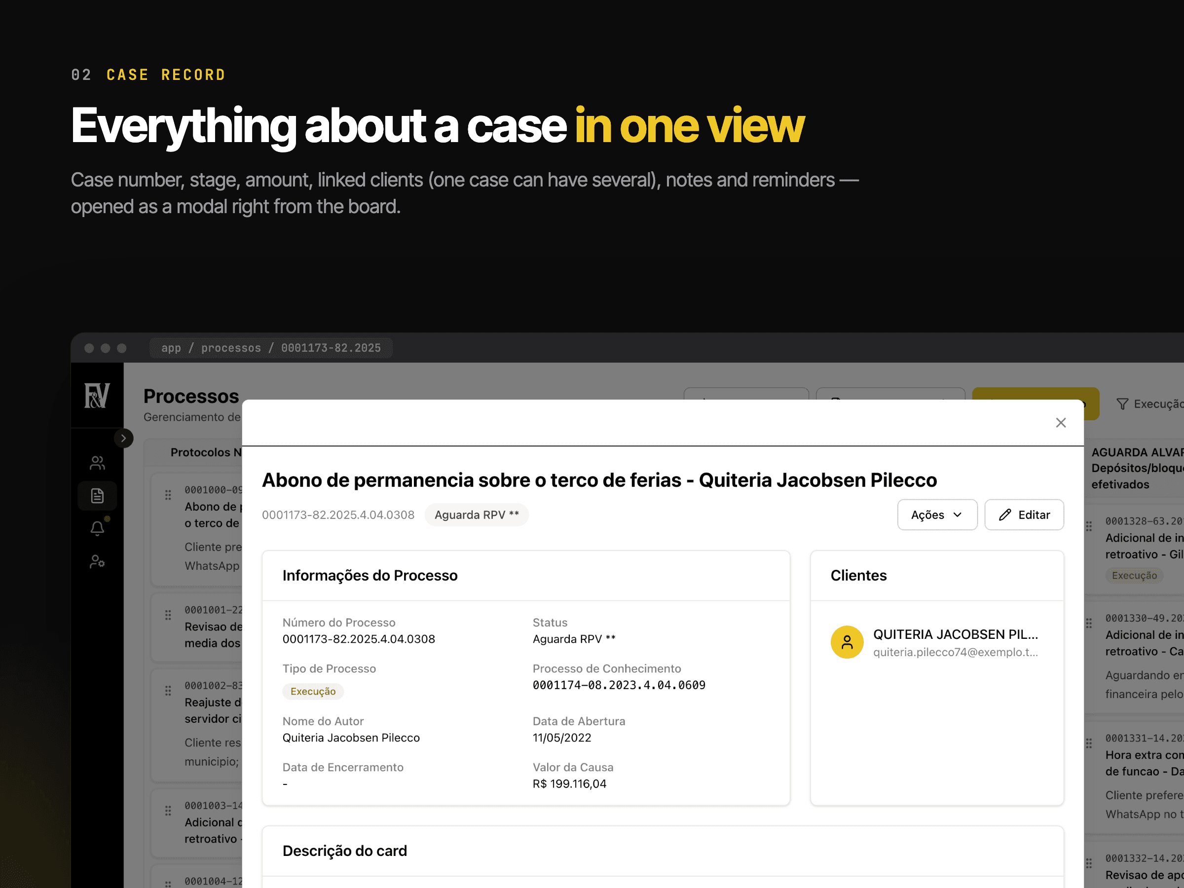Click the F&V logo in sidebar
The height and width of the screenshot is (888, 1184).
click(97, 396)
